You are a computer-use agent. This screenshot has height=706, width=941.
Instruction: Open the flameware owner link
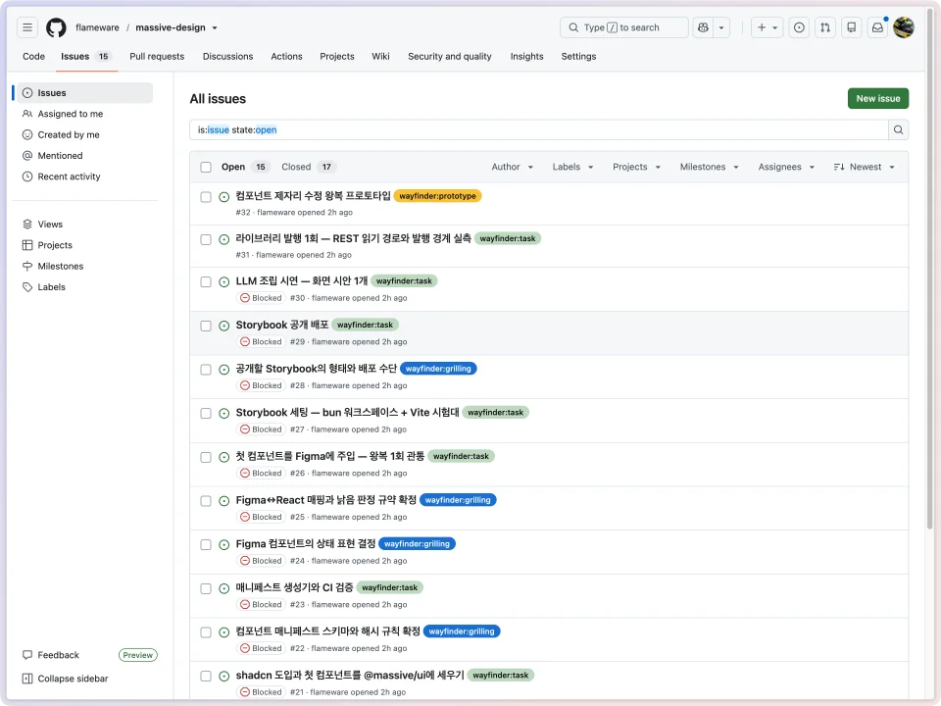coord(97,27)
